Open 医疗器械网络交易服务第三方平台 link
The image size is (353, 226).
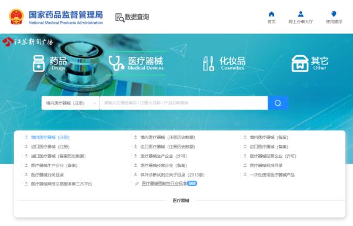61,184
